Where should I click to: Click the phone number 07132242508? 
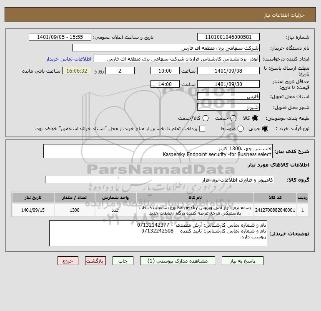158,231
